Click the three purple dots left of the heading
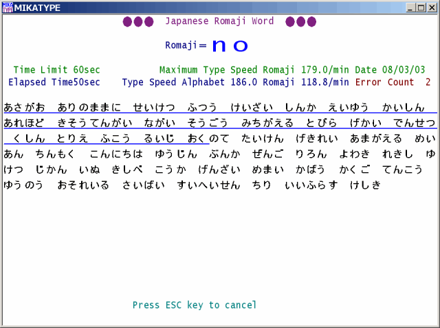 pyautogui.click(x=138, y=21)
